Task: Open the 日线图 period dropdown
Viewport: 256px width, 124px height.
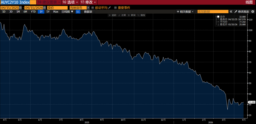Action: pos(67,12)
